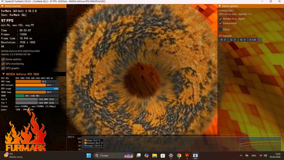Click the B: 0 bgcolor field
Screen dimensions: 284x160
tap(243, 40)
